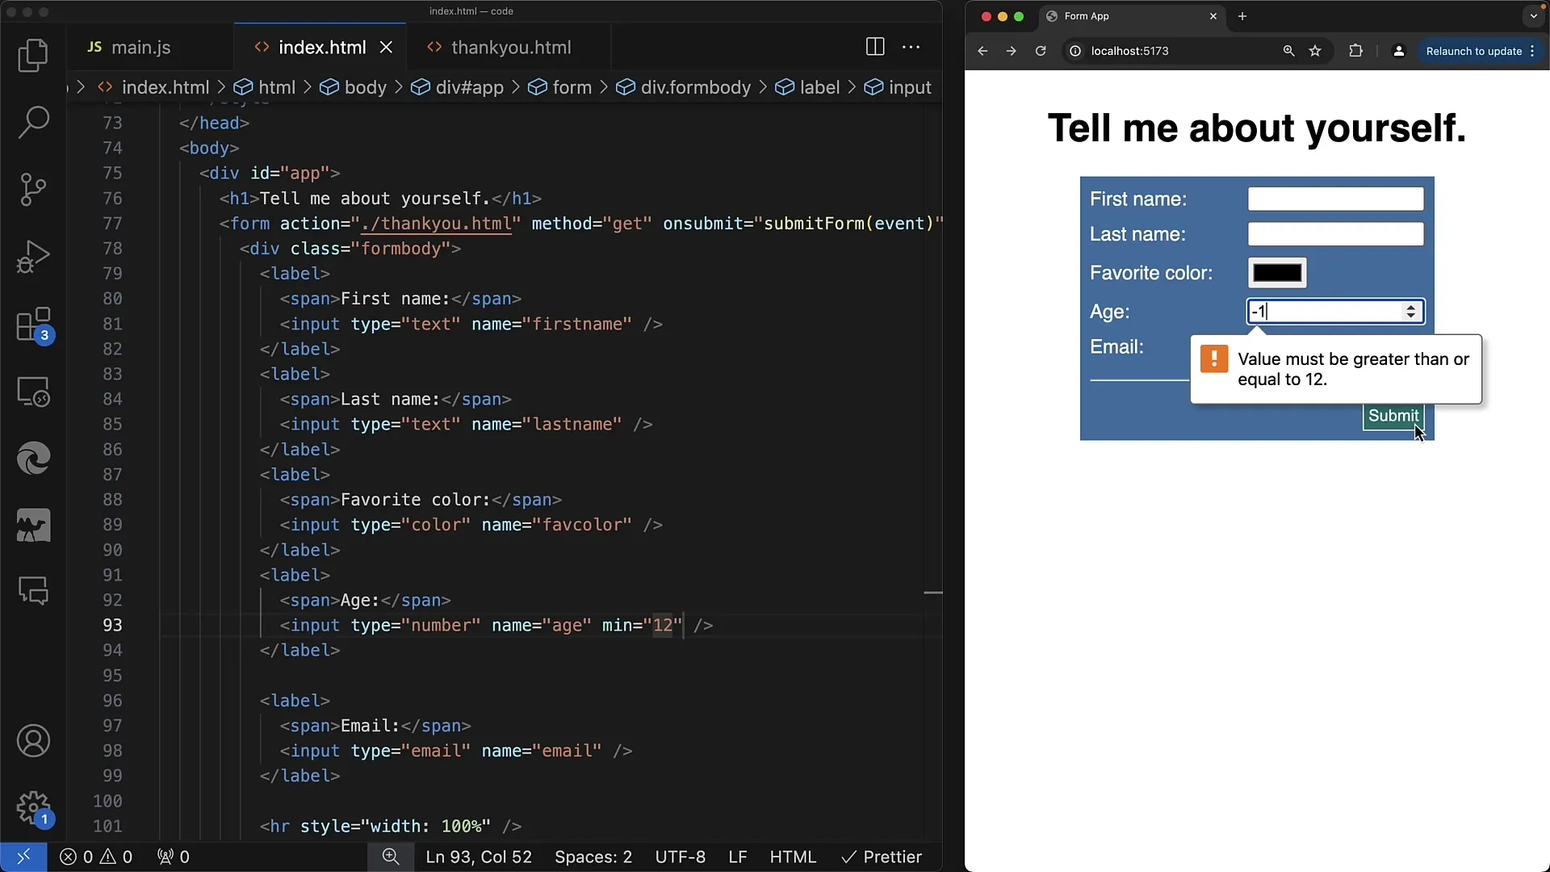Select the Explorer icon in sidebar
This screenshot has width=1550, height=872.
(33, 56)
